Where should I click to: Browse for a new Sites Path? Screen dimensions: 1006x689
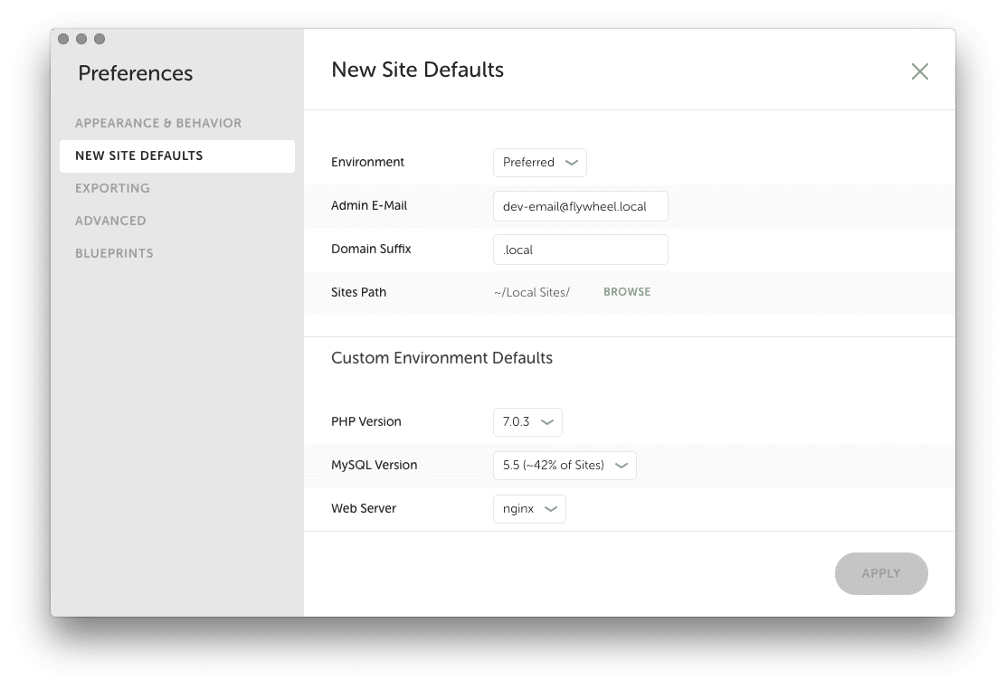627,292
